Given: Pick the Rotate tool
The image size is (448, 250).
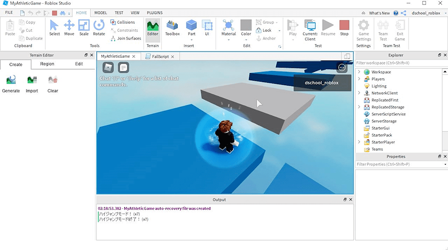Looking at the screenshot, I should pyautogui.click(x=99, y=28).
